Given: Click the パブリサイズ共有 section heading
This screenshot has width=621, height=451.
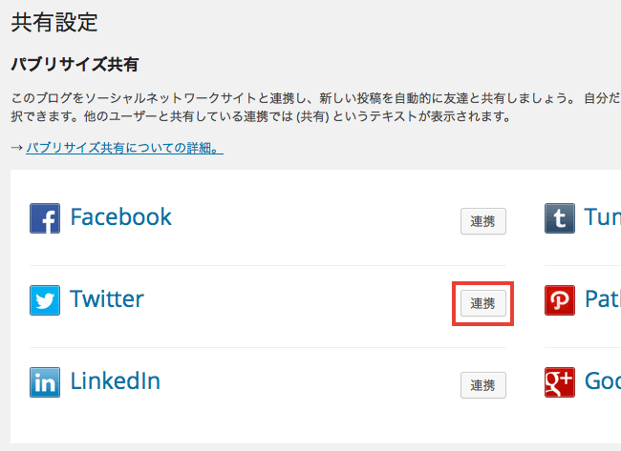Looking at the screenshot, I should 75,65.
